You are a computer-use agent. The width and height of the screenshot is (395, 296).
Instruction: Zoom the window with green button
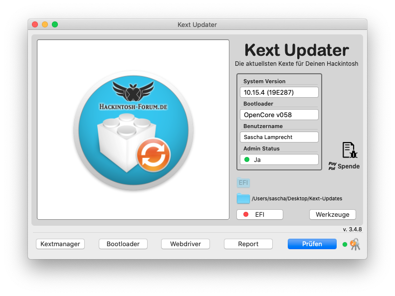pyautogui.click(x=55, y=24)
